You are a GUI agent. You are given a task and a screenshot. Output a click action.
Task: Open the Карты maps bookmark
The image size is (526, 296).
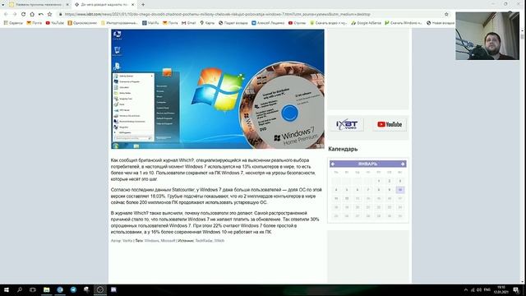point(207,23)
